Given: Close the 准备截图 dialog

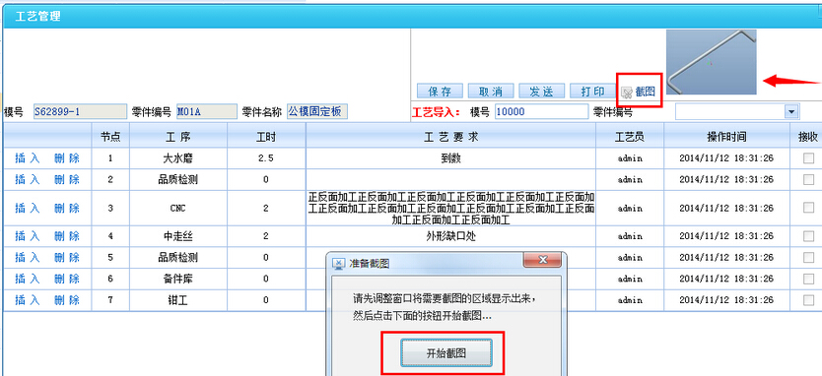Looking at the screenshot, I should pyautogui.click(x=543, y=260).
